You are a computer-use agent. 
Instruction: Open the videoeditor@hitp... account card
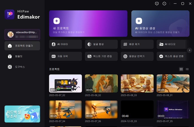pos(22,34)
